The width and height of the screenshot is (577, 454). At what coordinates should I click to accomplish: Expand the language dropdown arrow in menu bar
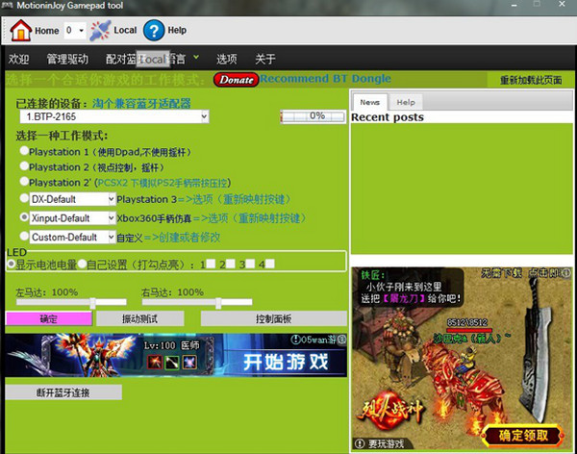(x=196, y=57)
